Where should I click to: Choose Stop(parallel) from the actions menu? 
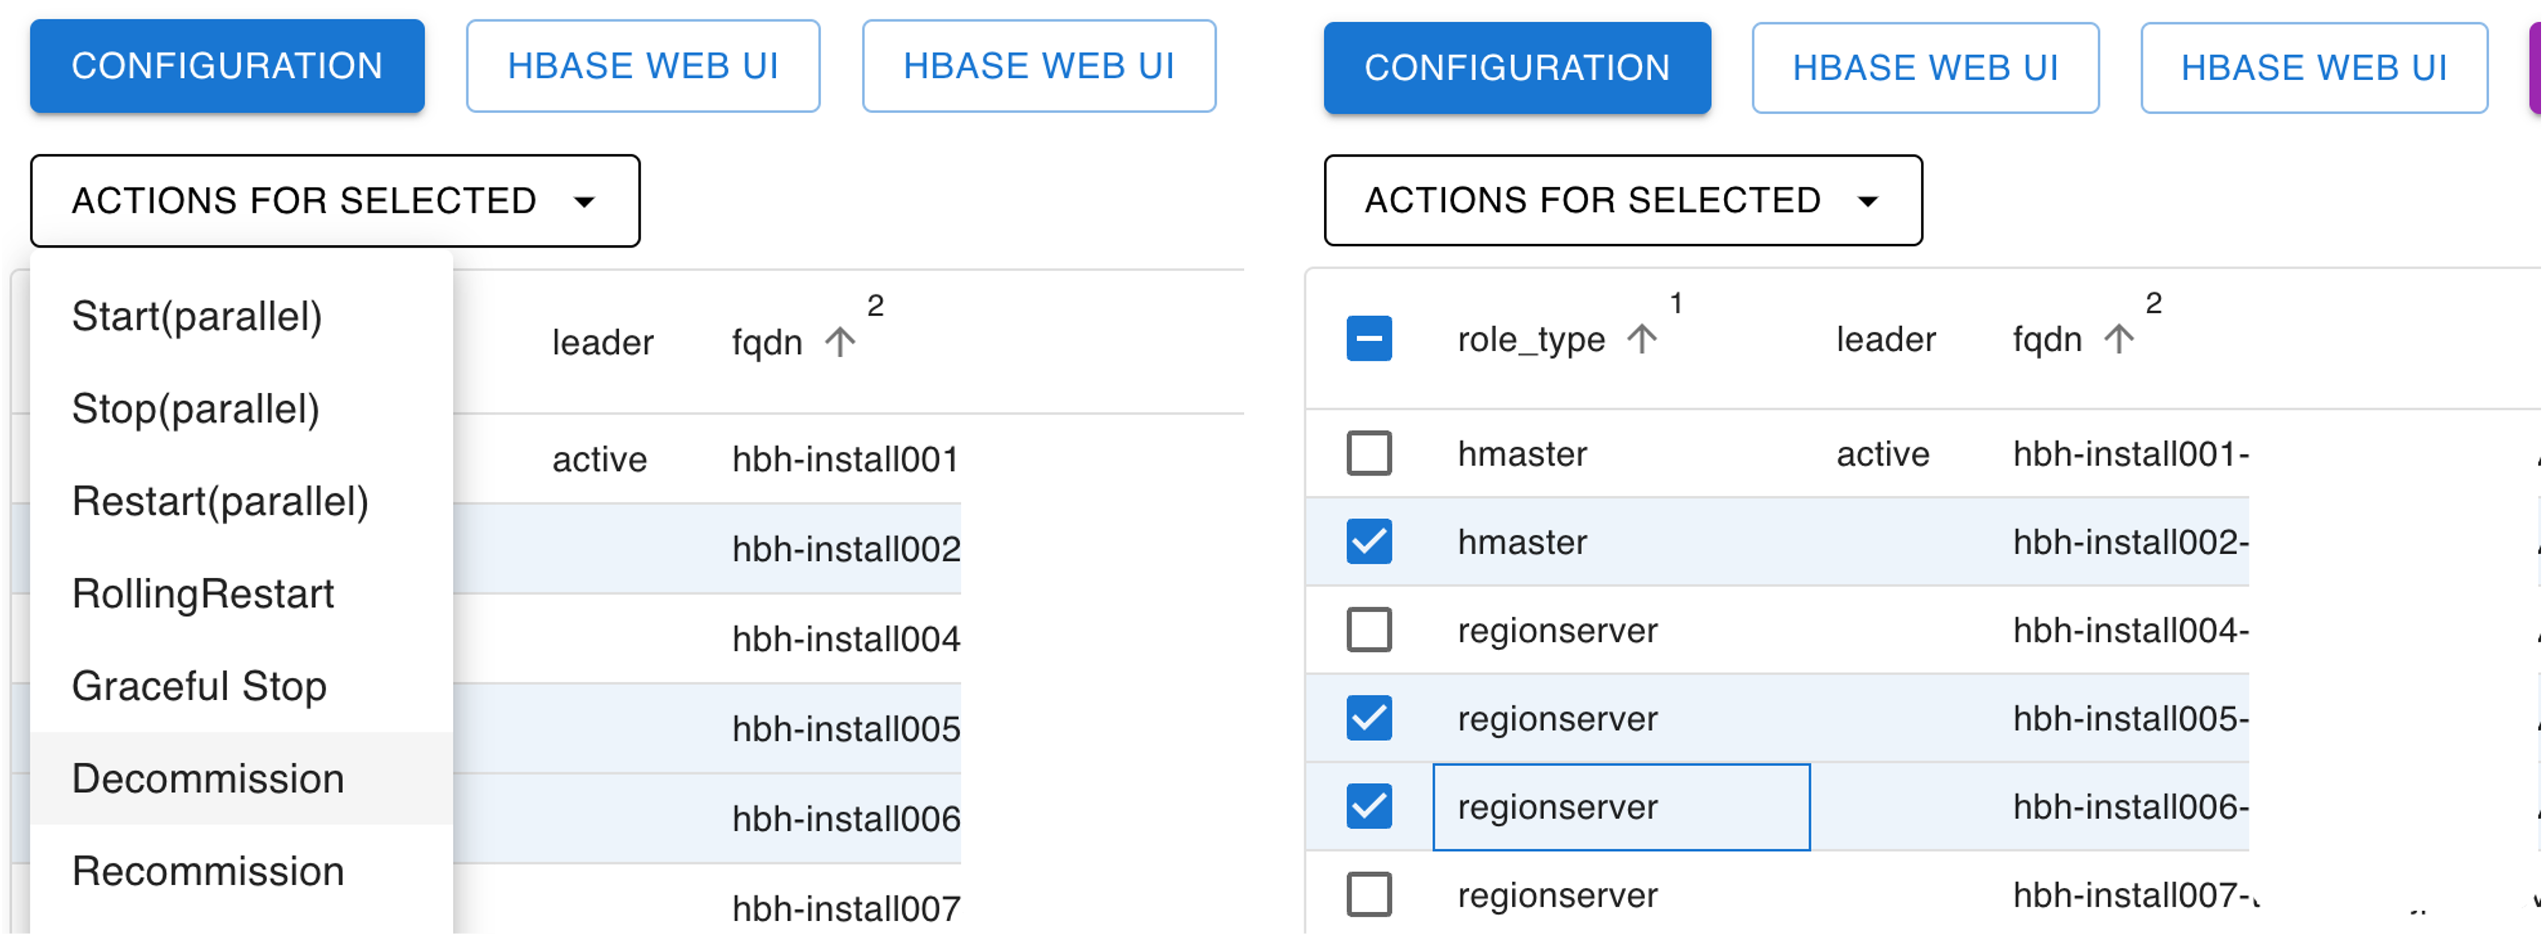point(242,409)
